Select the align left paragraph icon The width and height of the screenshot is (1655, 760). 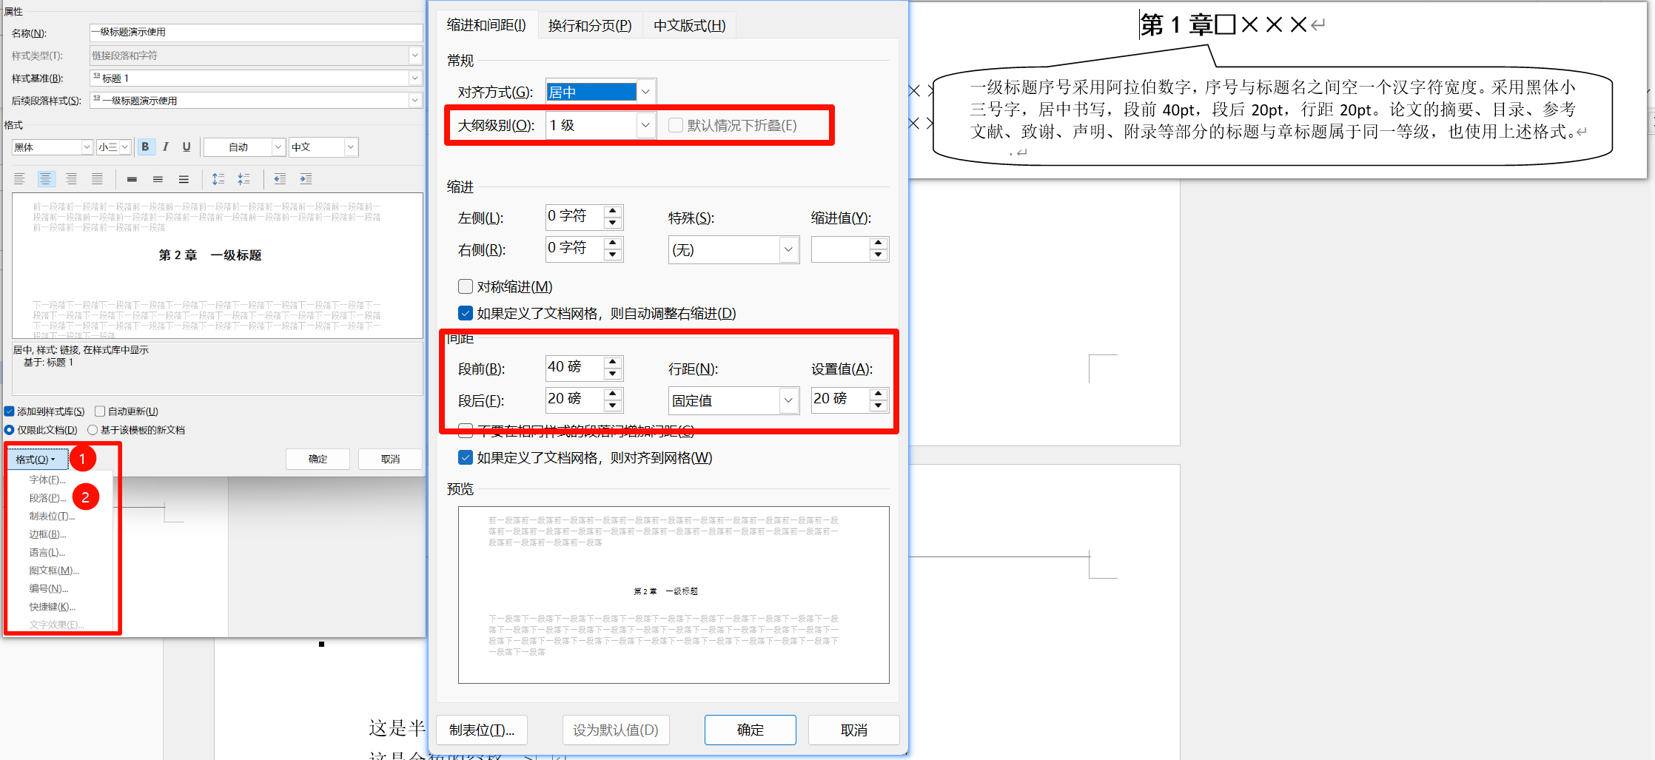(x=20, y=179)
